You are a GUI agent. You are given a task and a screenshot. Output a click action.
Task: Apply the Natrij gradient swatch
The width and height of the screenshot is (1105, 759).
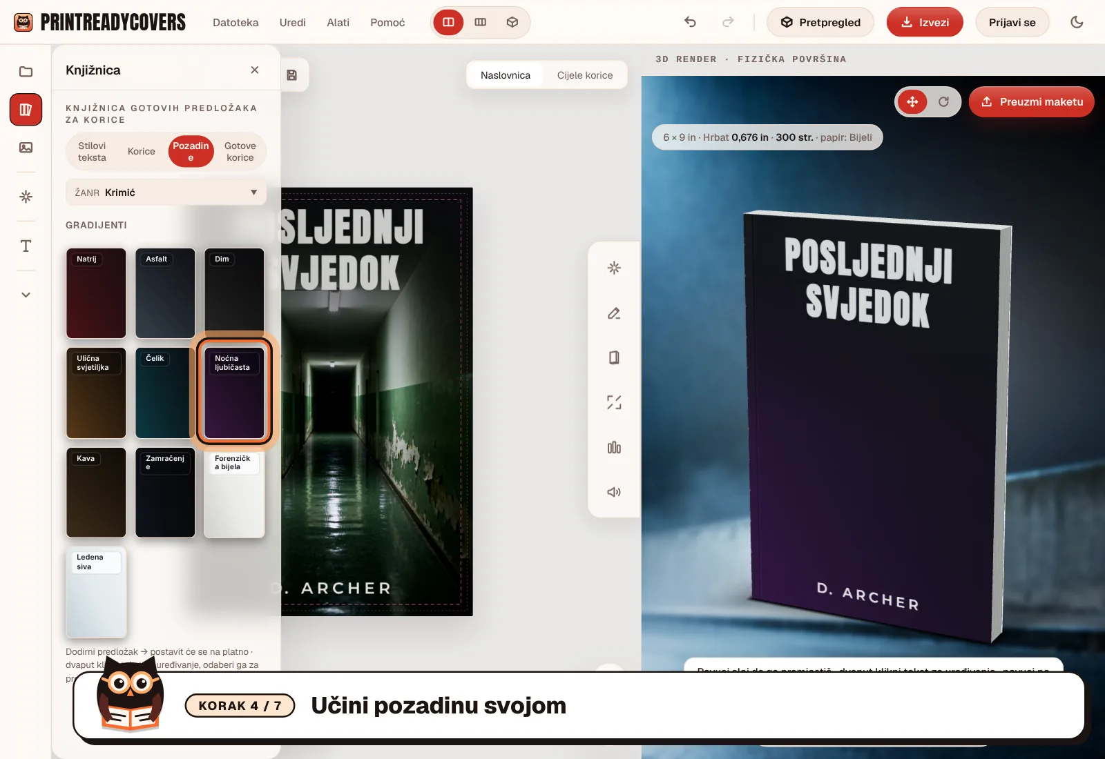tap(96, 293)
